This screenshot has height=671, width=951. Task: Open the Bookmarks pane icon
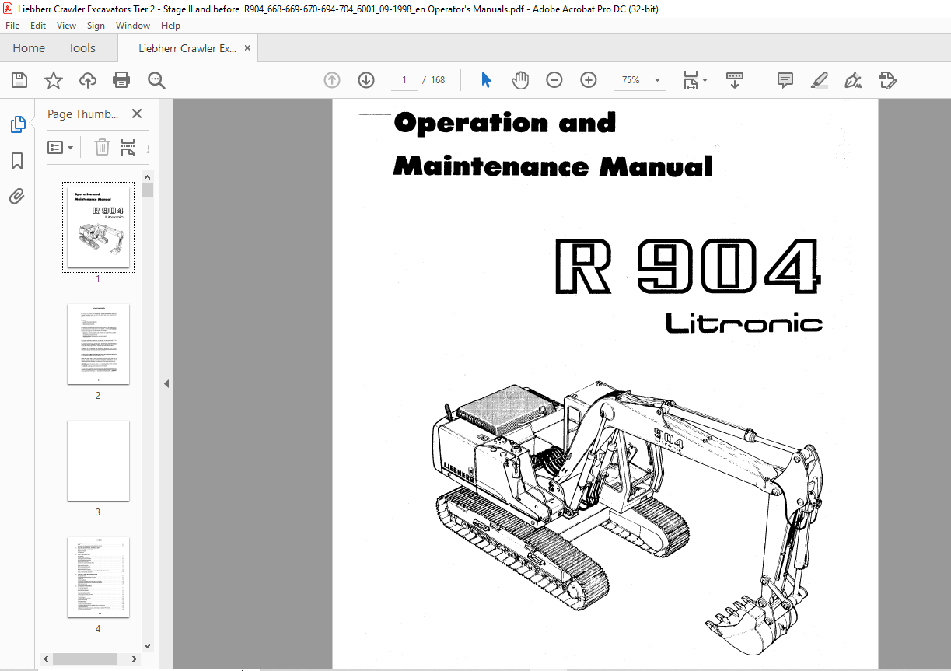pyautogui.click(x=17, y=161)
